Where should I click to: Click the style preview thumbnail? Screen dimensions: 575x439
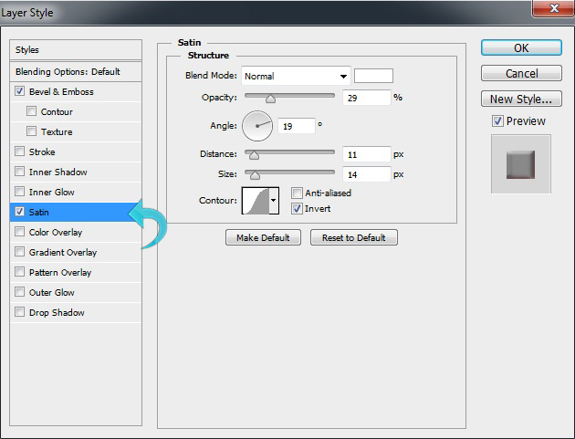[521, 164]
